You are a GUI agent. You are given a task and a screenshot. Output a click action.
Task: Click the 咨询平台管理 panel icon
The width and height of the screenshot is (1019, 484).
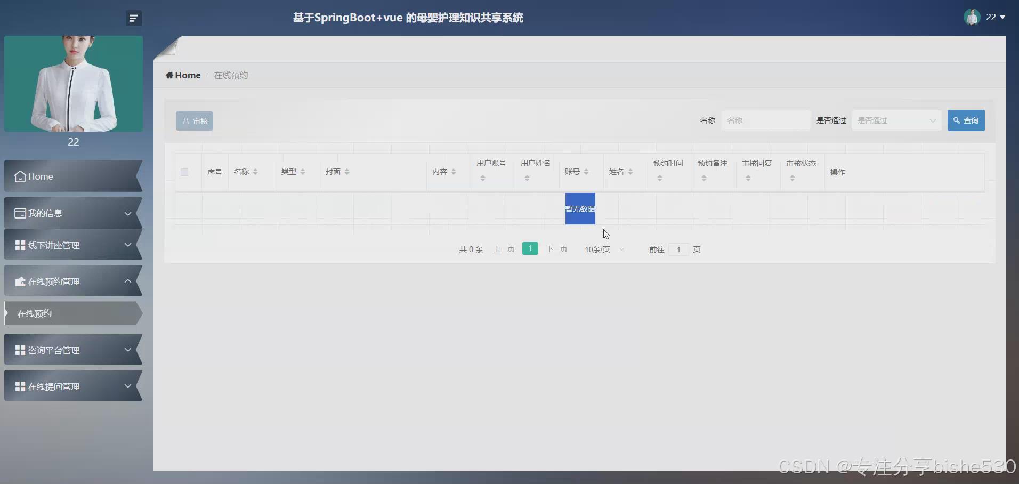coord(20,350)
